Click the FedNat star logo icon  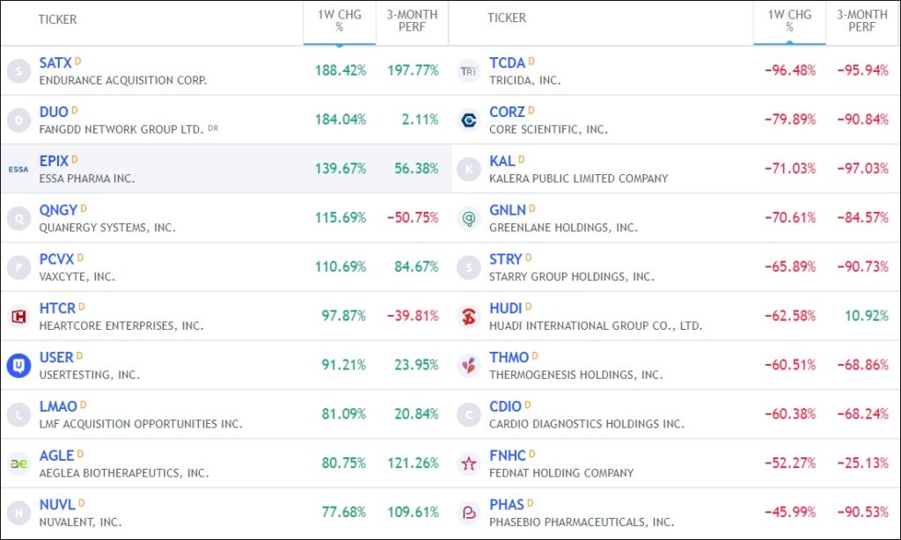pyautogui.click(x=468, y=463)
